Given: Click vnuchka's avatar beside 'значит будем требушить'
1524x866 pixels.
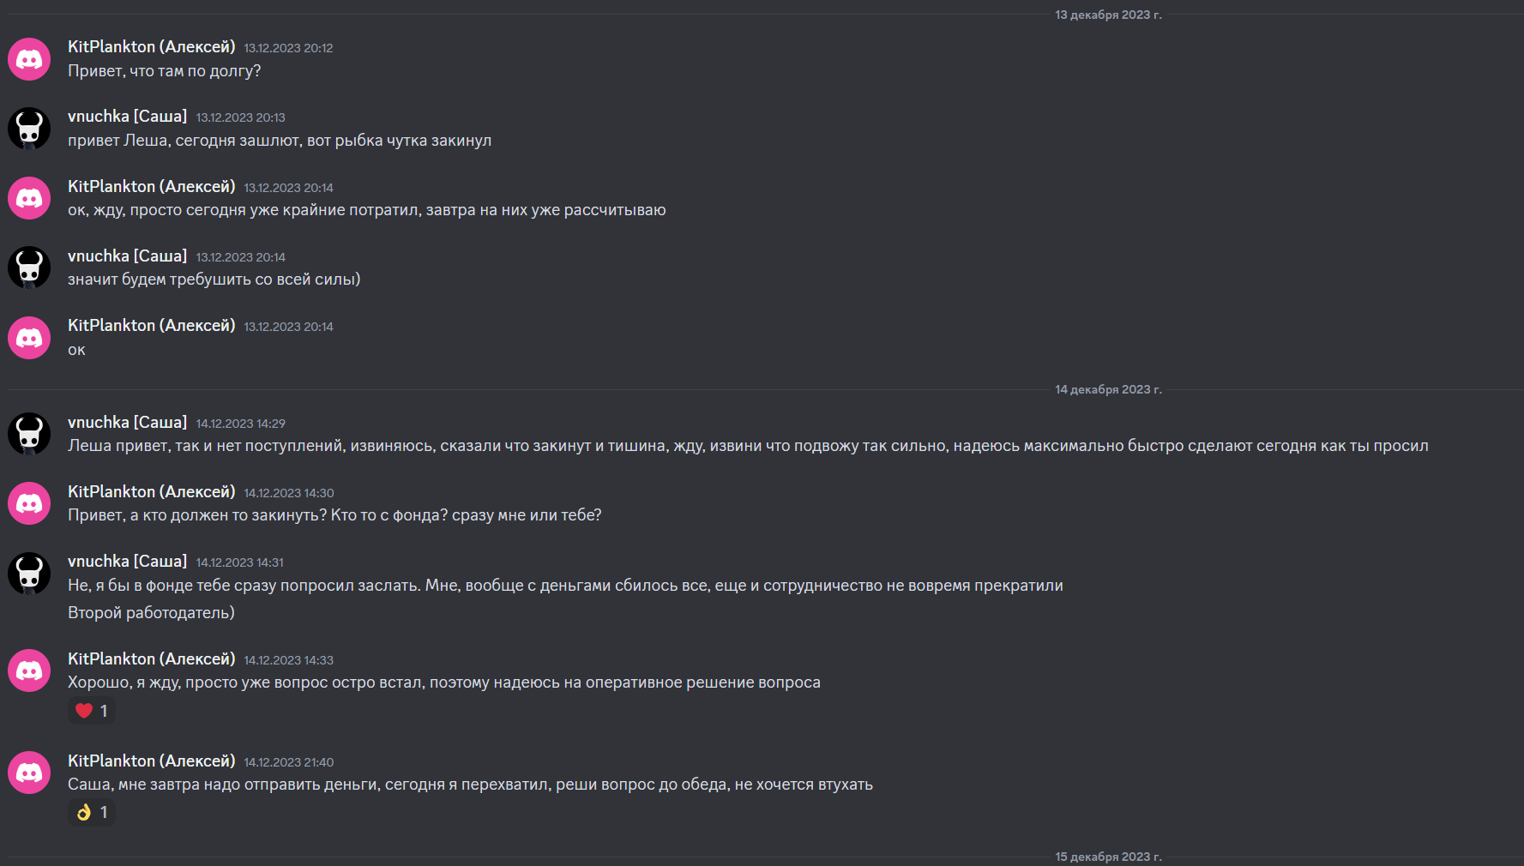Looking at the screenshot, I should [x=29, y=268].
